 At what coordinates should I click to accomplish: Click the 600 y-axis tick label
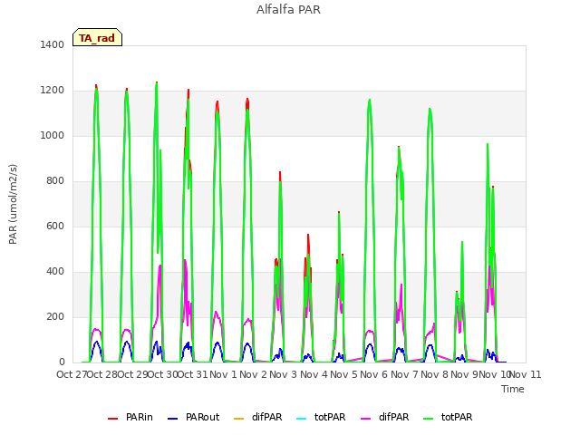[55, 226]
